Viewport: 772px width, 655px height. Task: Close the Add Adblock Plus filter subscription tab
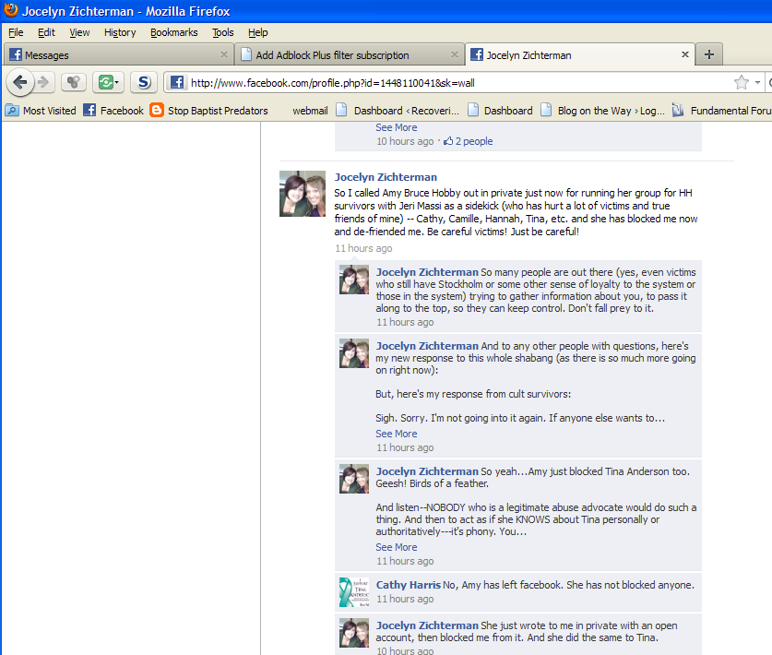455,54
